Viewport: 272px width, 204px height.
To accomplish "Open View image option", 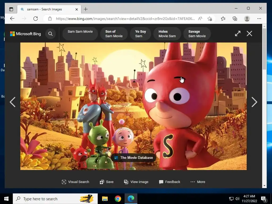I will coord(136,182).
